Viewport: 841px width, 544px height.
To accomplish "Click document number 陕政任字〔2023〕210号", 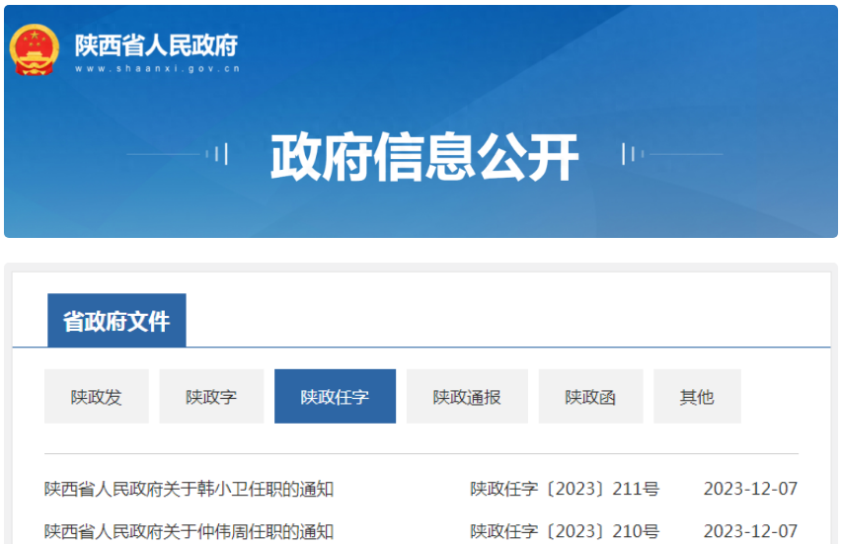I will click(x=565, y=531).
